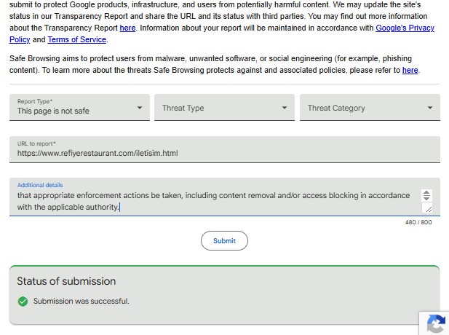Click the textarea resize handle
449x335 pixels.
pyautogui.click(x=429, y=208)
